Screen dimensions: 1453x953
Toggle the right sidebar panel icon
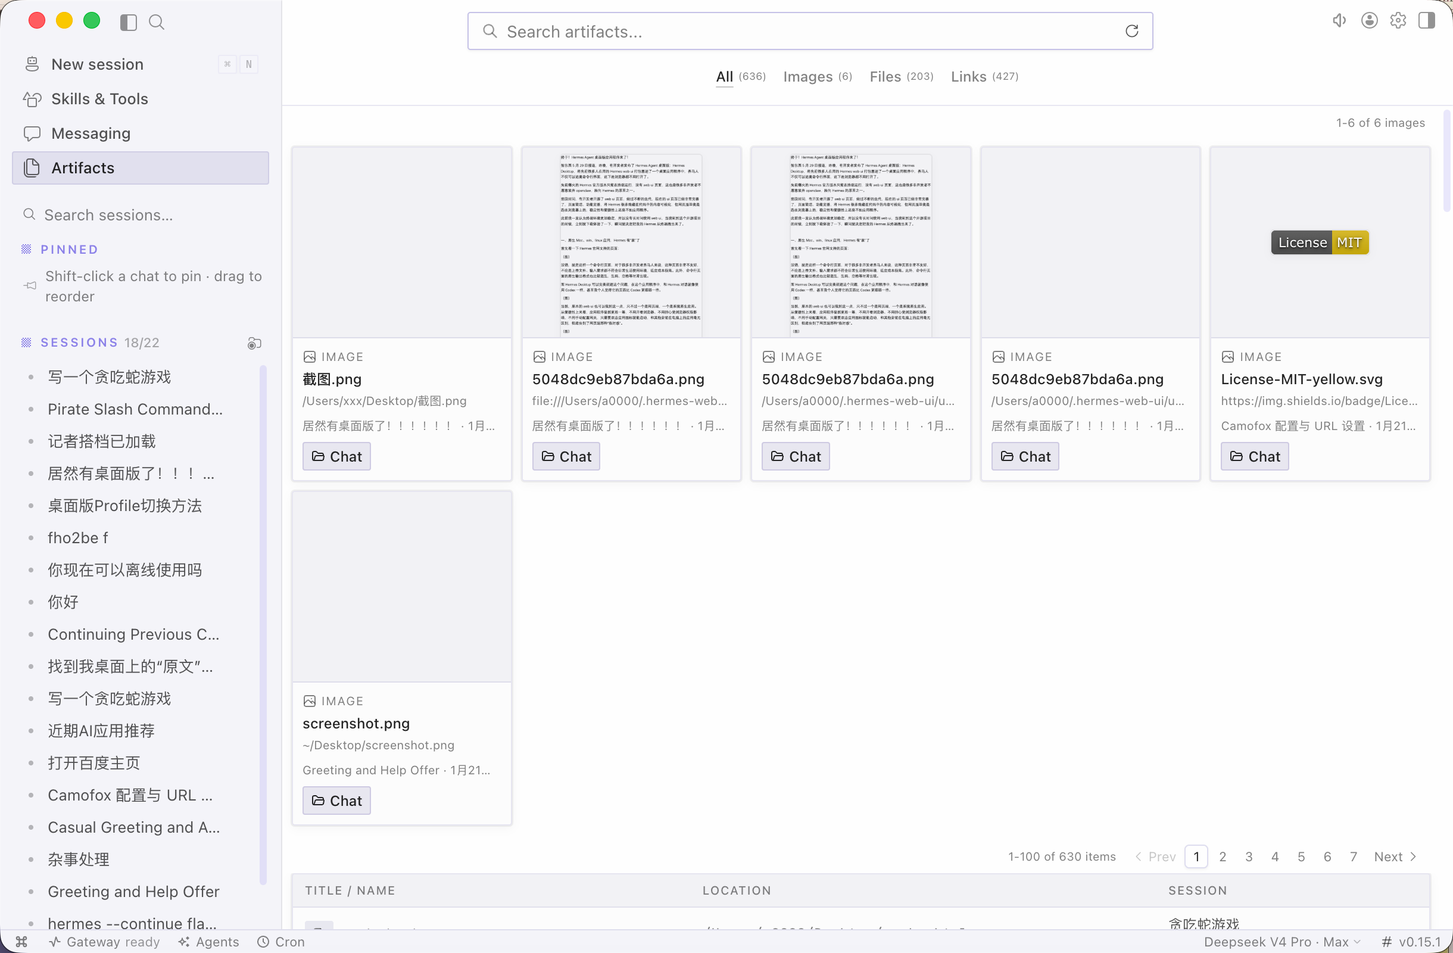[1427, 21]
